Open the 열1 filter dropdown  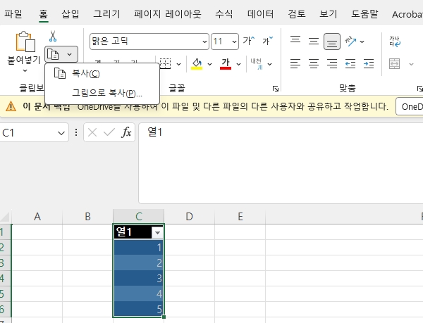[157, 232]
